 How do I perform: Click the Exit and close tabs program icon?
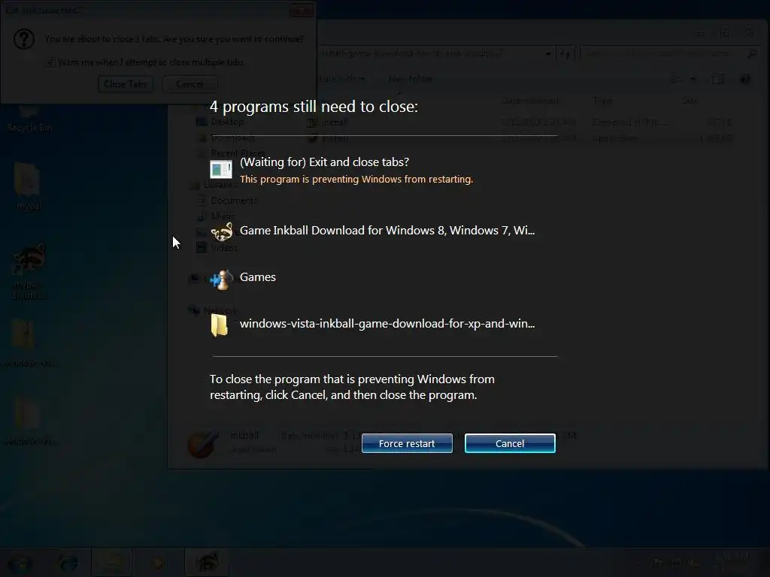(220, 169)
